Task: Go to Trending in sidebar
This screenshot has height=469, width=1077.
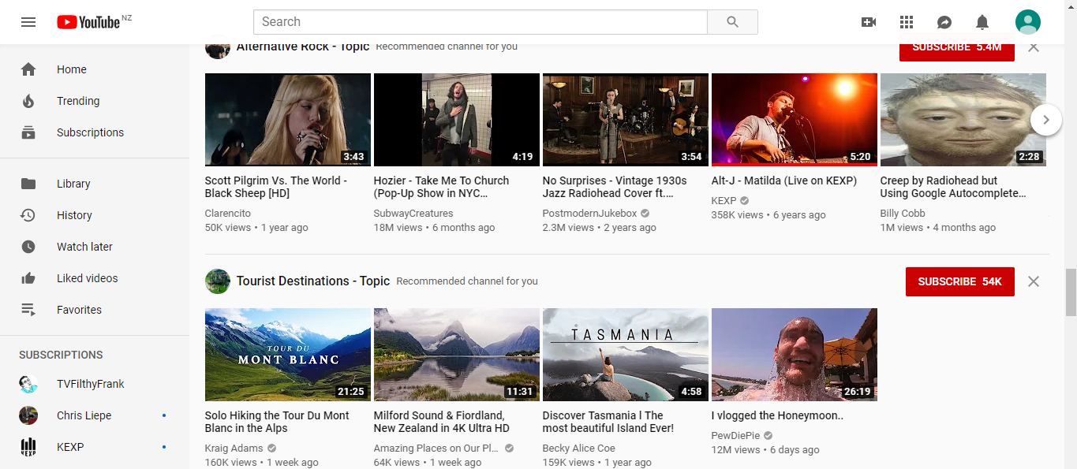Action: [x=78, y=101]
